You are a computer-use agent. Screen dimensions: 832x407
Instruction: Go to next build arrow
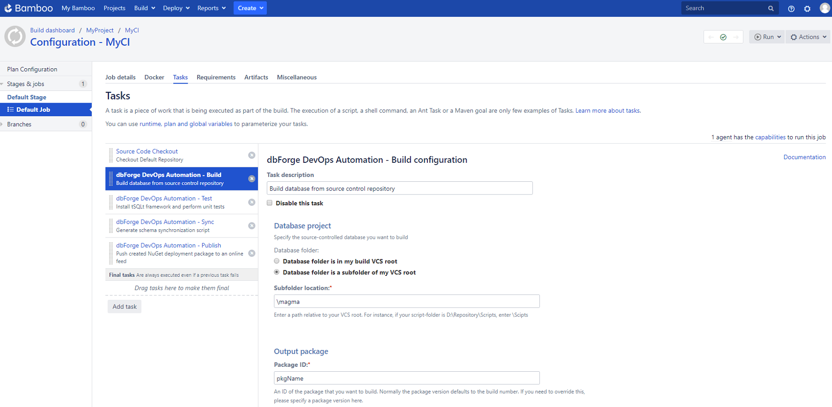coord(736,37)
